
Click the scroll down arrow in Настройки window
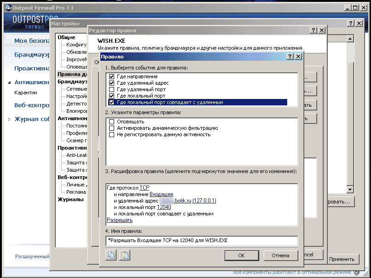(350, 189)
